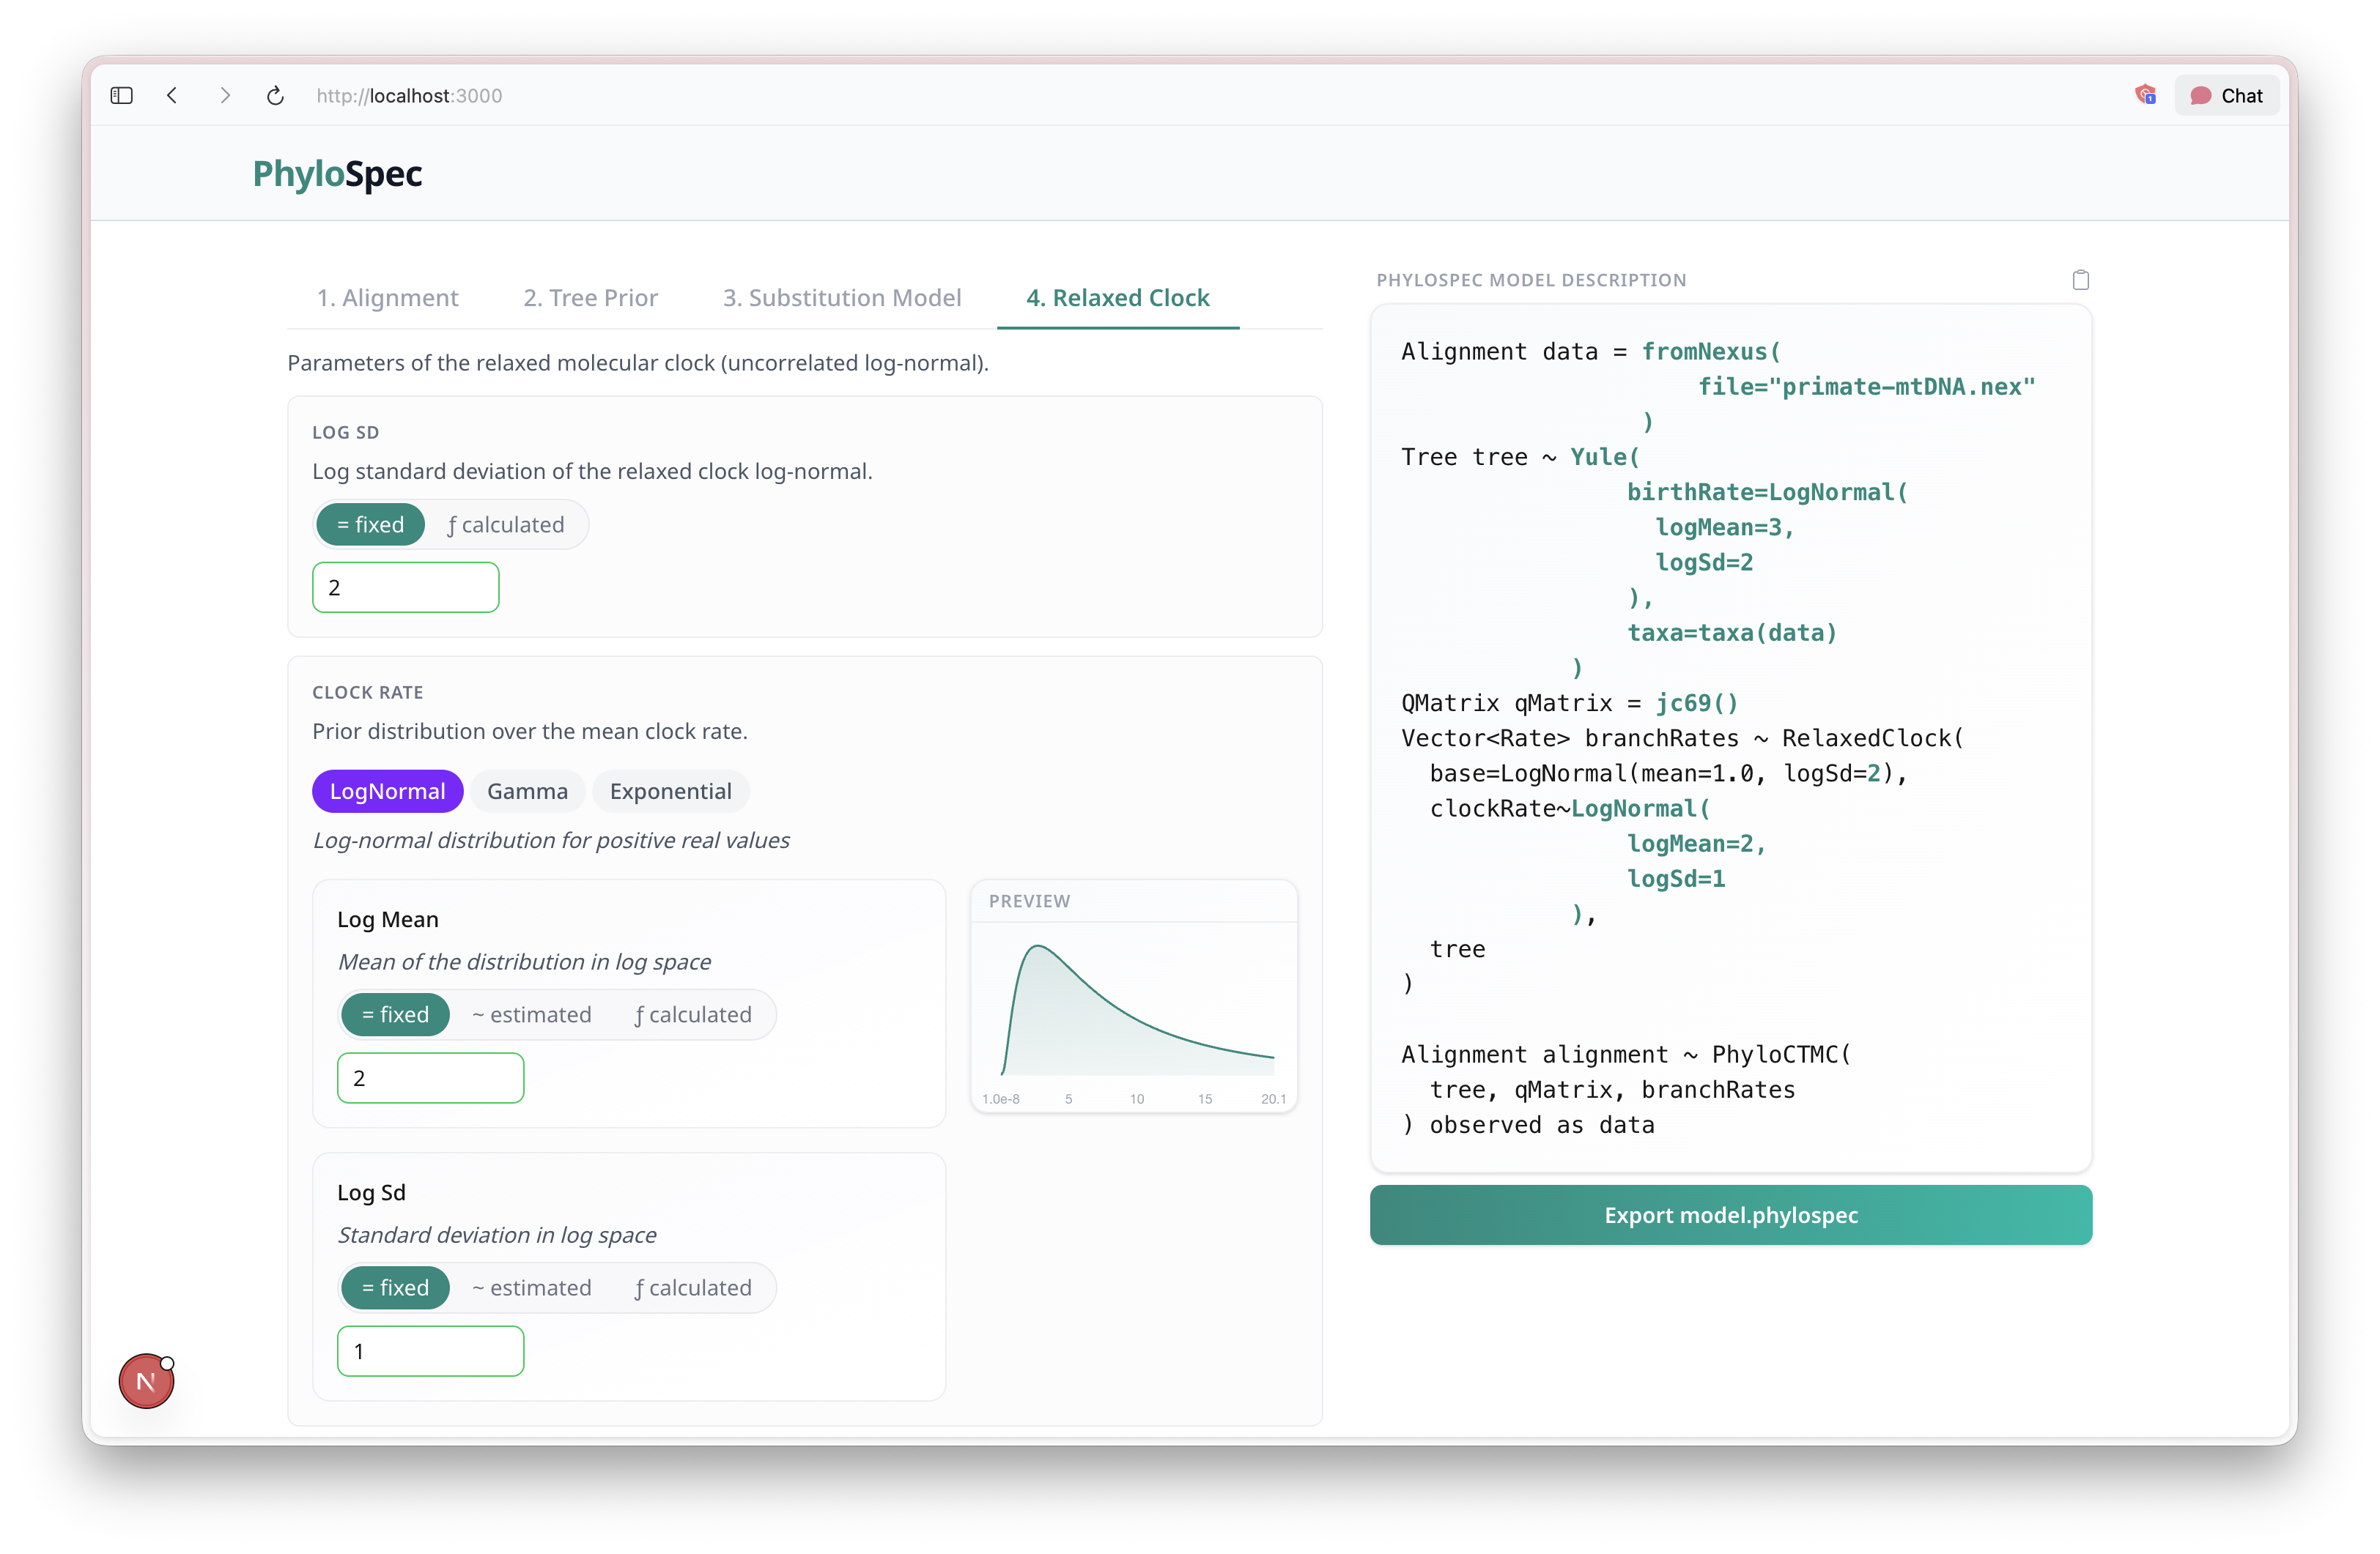Click the 'QMatrix qMatrix = jc69()' code line

(1569, 702)
